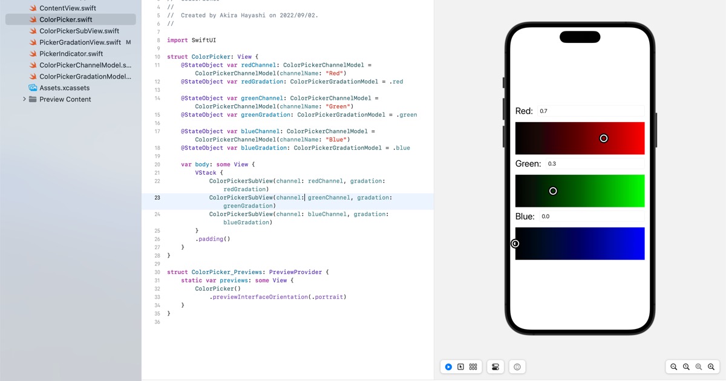Click the M status badge on PickerGradationView.swift
The image size is (726, 381).
[x=128, y=42]
